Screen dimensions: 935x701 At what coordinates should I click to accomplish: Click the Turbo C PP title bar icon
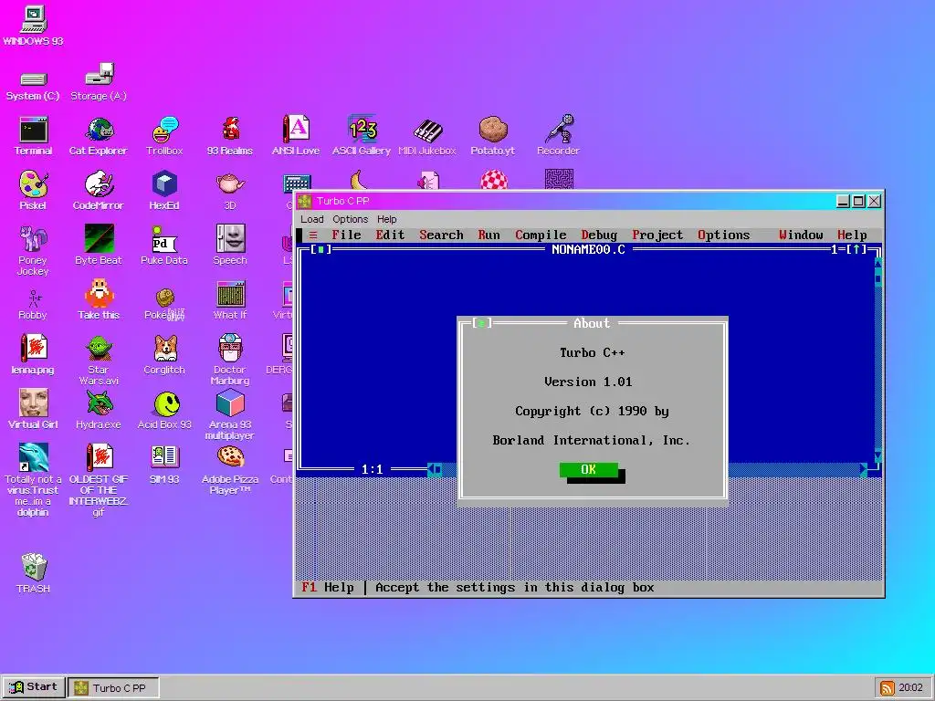tap(305, 201)
